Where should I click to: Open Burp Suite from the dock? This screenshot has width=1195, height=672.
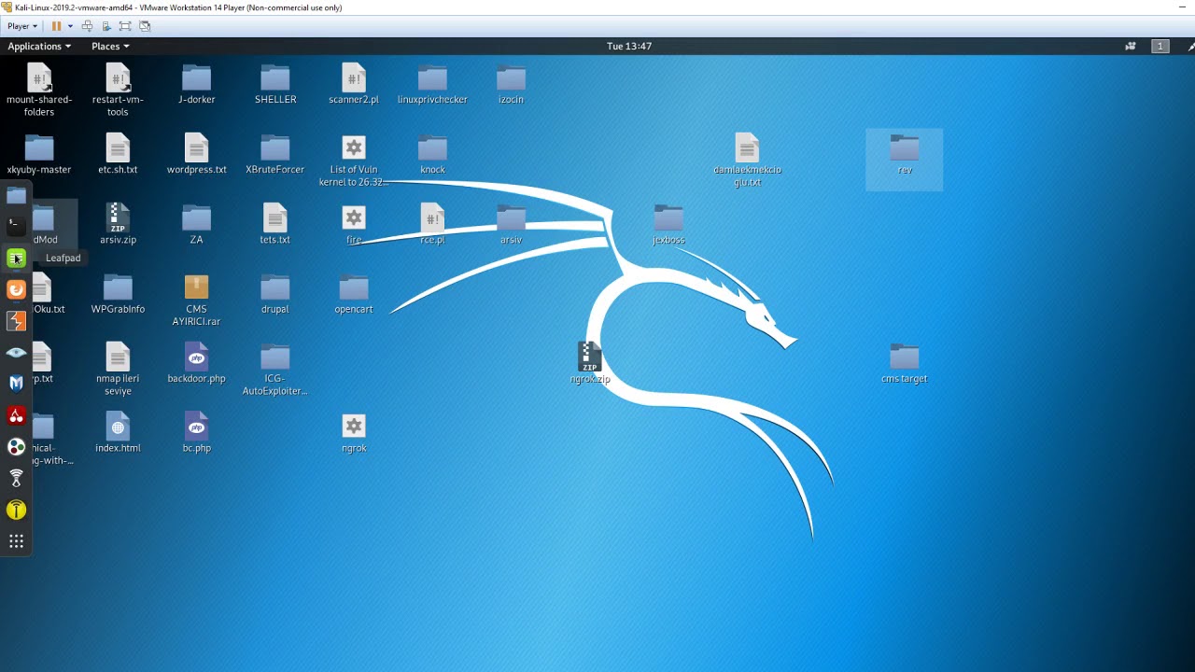[16, 321]
